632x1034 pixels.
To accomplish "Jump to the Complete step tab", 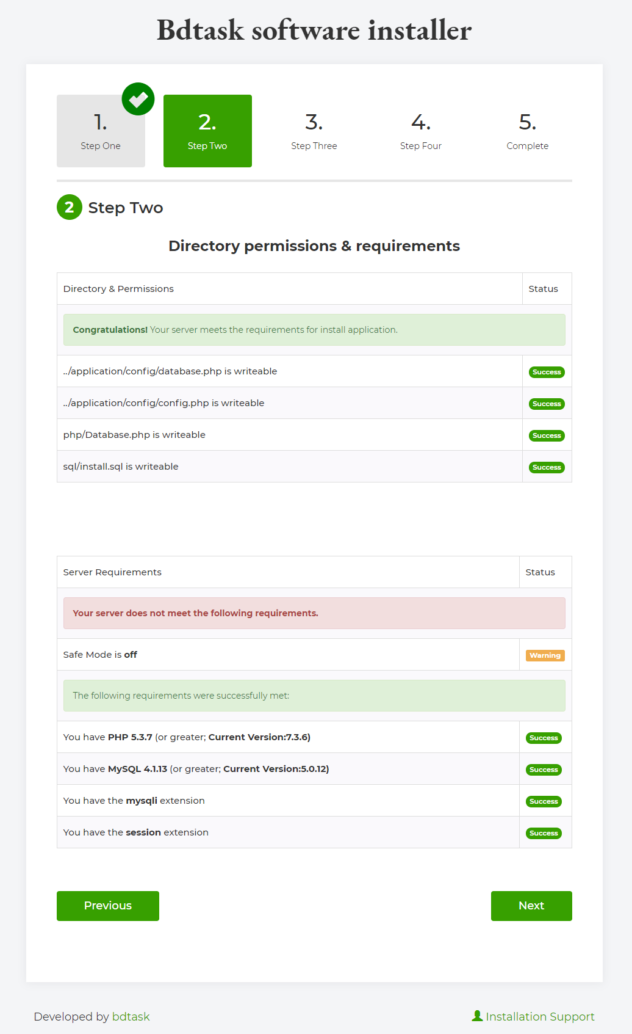I will pyautogui.click(x=528, y=131).
